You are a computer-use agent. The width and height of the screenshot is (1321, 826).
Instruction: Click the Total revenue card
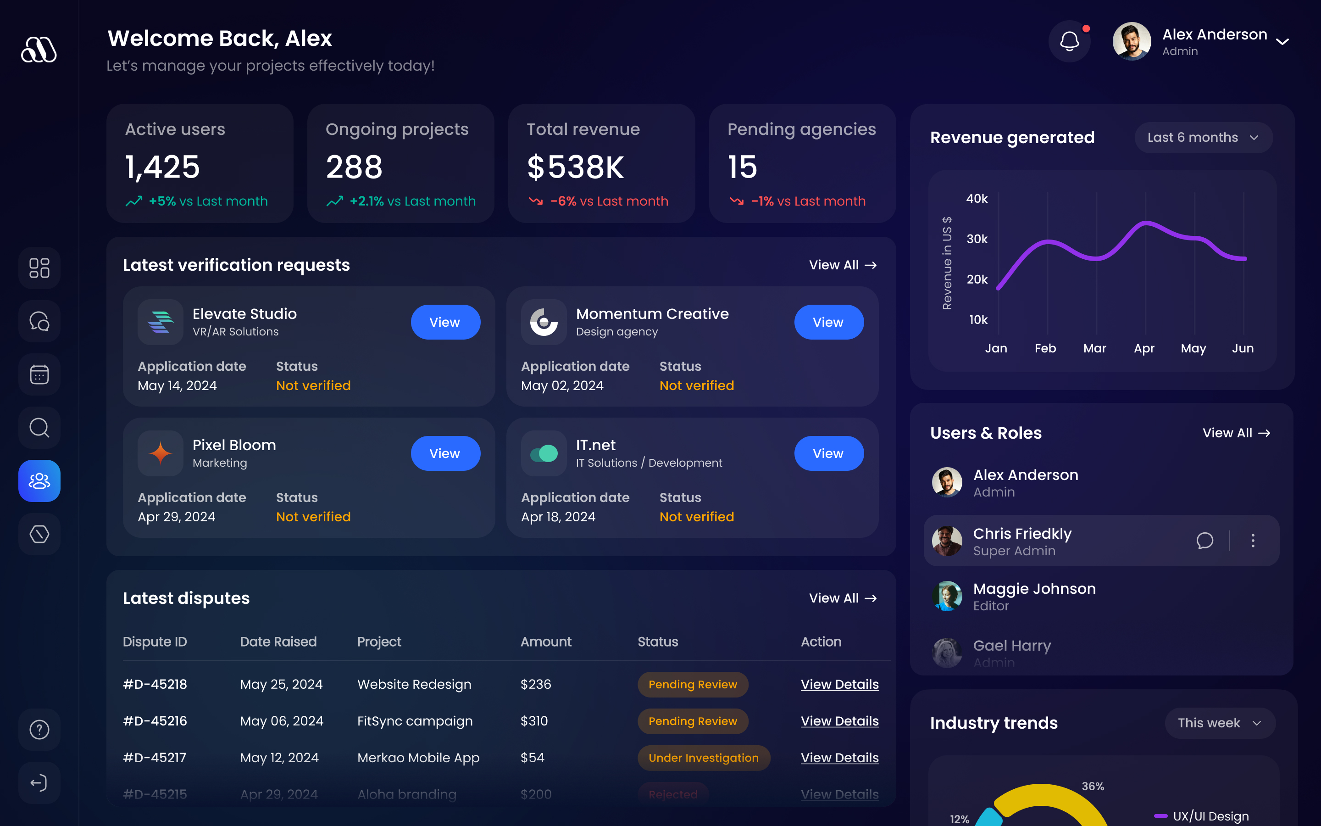coord(601,163)
